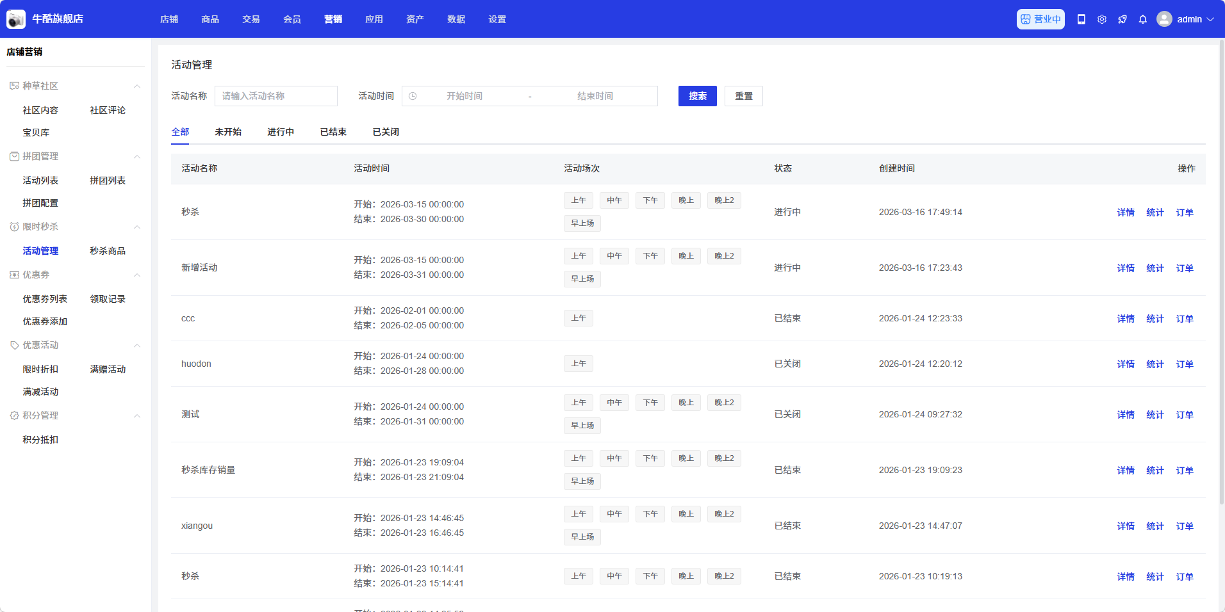Click the mobile preview icon in header
The height and width of the screenshot is (612, 1225).
click(x=1081, y=19)
